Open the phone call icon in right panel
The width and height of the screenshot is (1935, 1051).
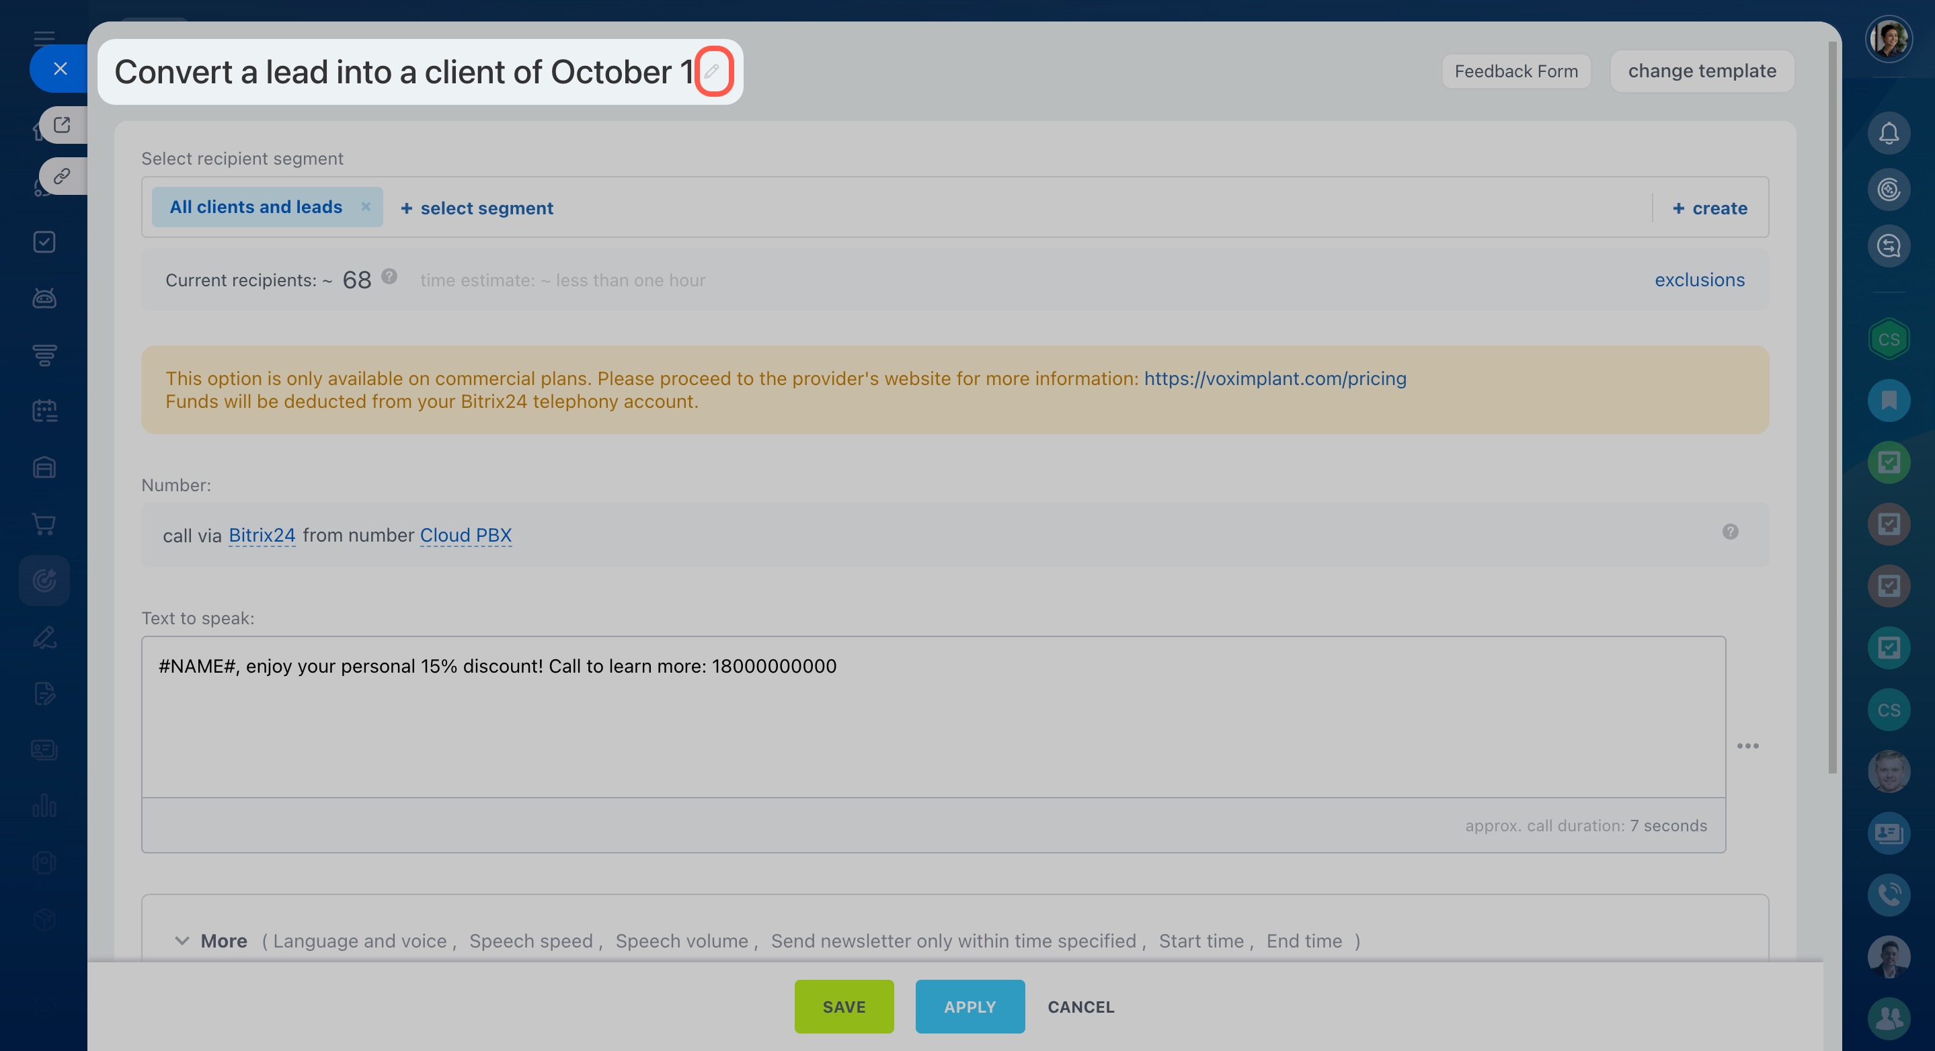coord(1889,894)
